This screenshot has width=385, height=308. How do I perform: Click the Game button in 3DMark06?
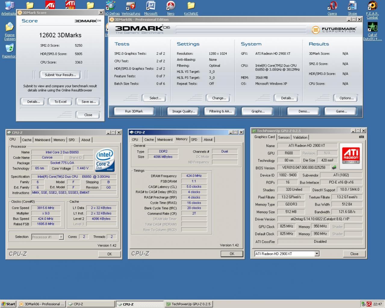click(341, 111)
